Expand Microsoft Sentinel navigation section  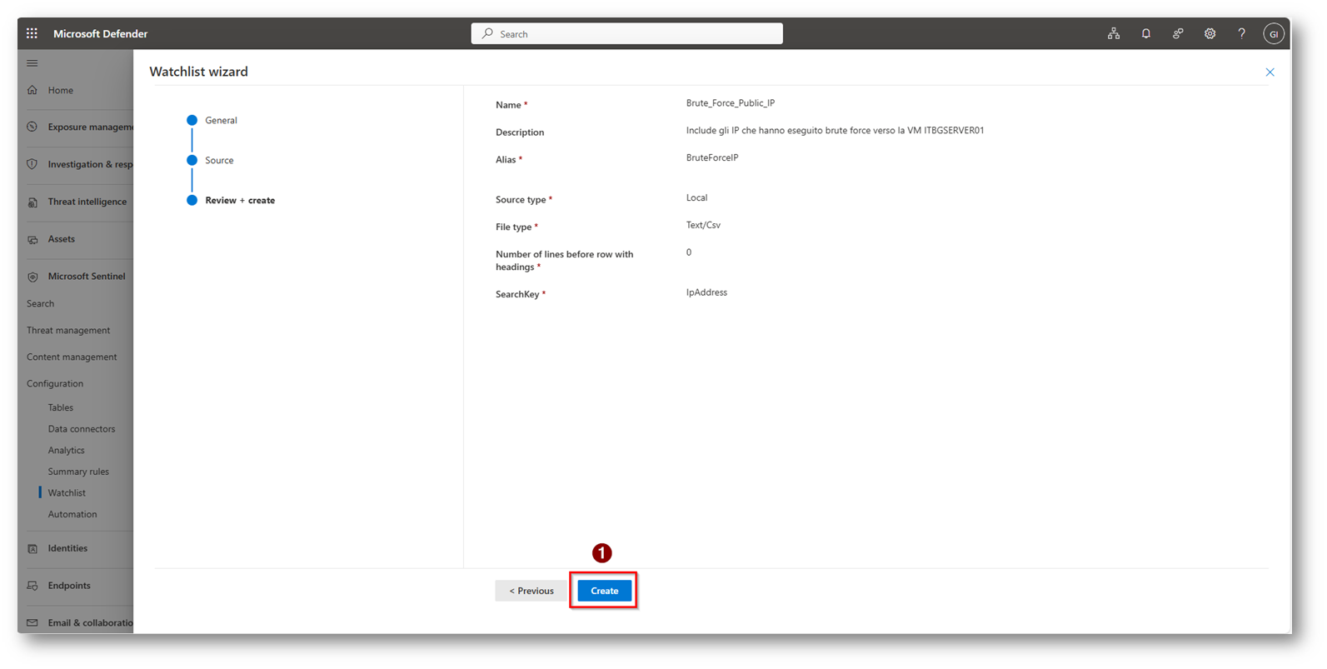87,277
